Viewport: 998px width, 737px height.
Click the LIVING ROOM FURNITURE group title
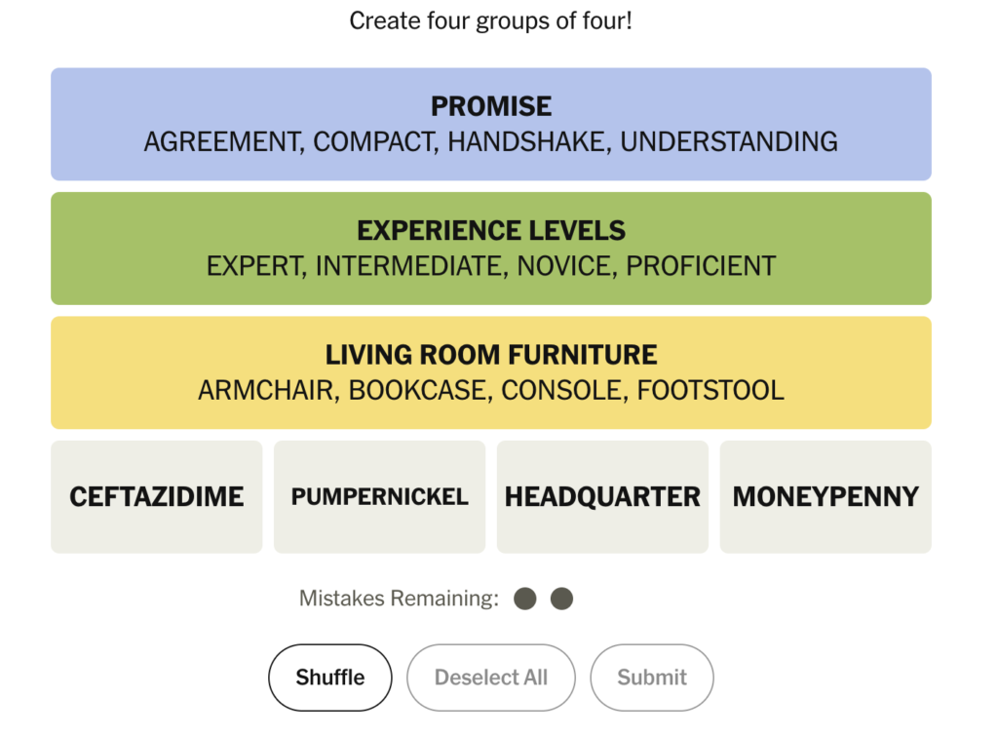(491, 354)
